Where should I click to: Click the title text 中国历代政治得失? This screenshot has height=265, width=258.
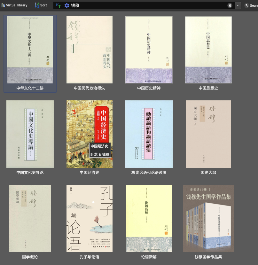(x=90, y=88)
